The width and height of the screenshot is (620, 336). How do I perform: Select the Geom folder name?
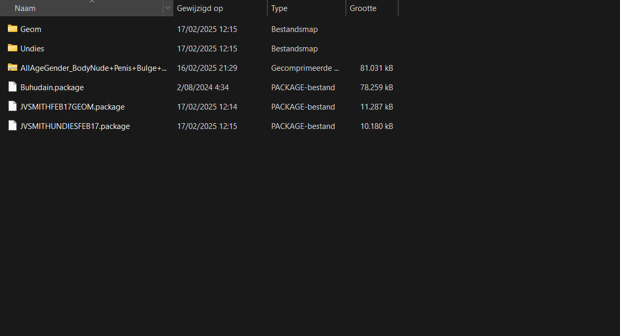31,29
